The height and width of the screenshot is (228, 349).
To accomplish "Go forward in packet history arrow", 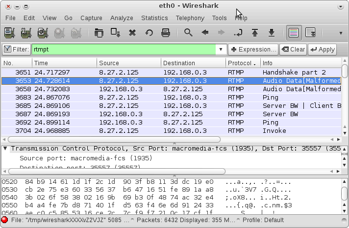I will 221,33.
